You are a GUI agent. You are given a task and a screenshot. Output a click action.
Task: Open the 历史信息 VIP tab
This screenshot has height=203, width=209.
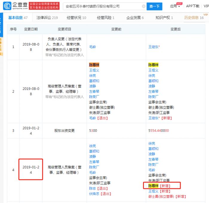click(194, 18)
